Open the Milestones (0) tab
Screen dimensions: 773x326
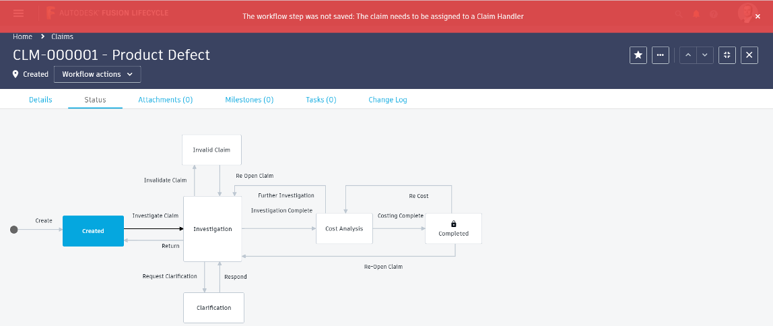[x=249, y=100]
